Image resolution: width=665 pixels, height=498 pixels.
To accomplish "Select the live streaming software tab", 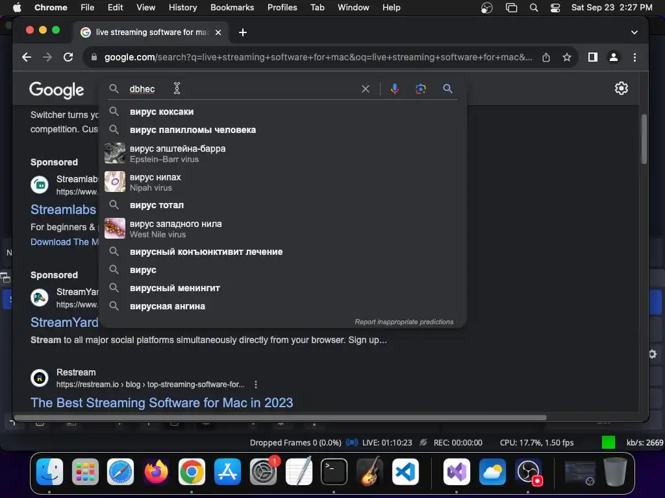I will pyautogui.click(x=151, y=32).
